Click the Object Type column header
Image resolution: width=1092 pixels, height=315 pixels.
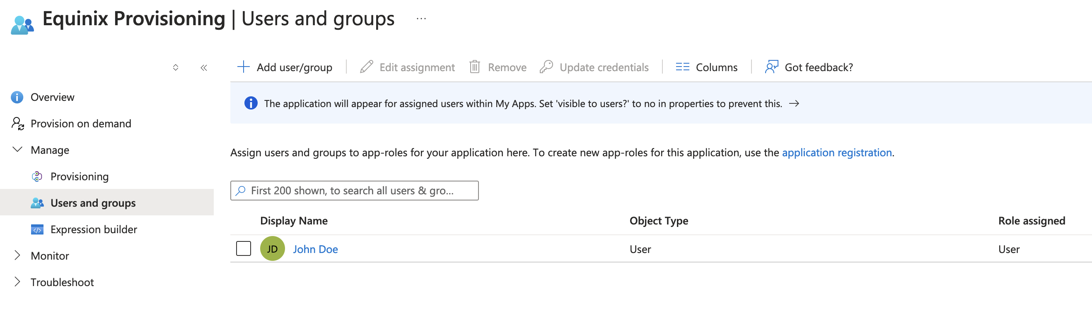click(659, 221)
